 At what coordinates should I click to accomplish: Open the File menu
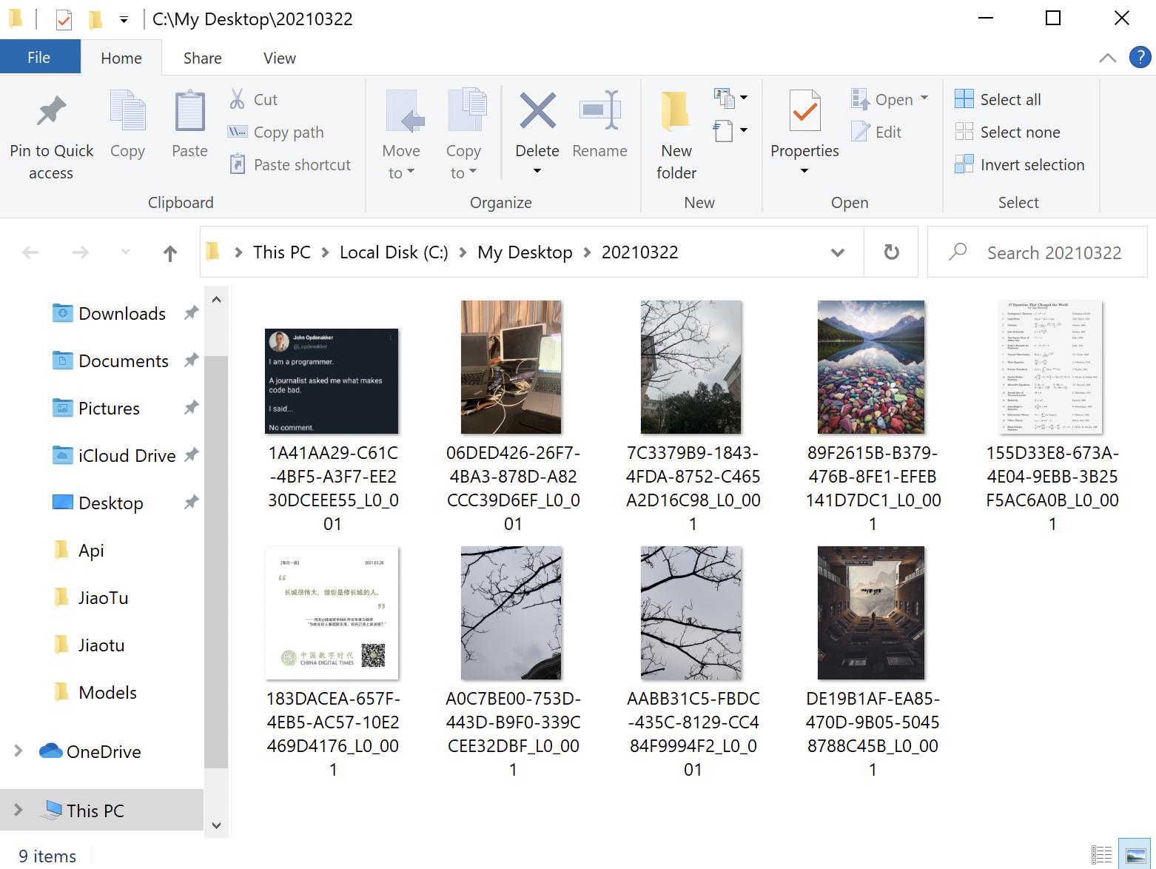coord(39,57)
